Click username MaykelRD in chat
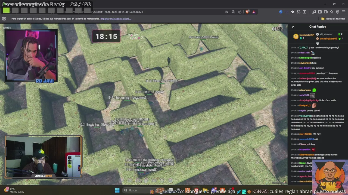This screenshot has height=195, width=348. (305, 149)
